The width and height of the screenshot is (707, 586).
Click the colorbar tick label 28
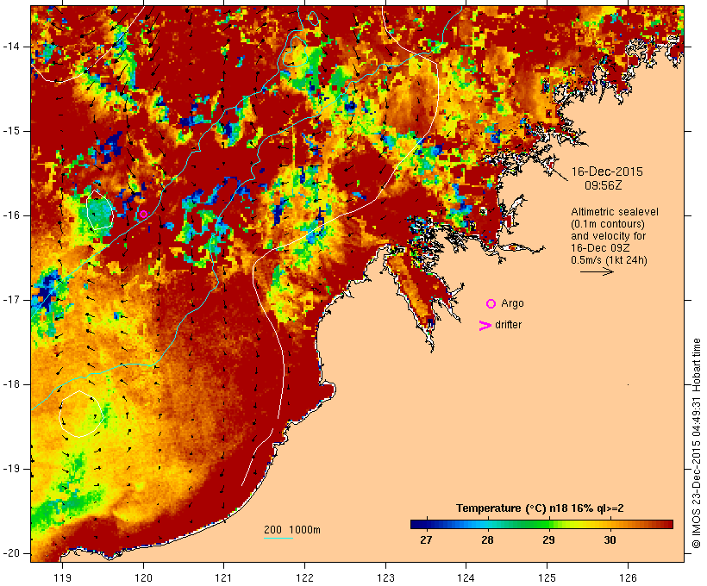(x=487, y=539)
